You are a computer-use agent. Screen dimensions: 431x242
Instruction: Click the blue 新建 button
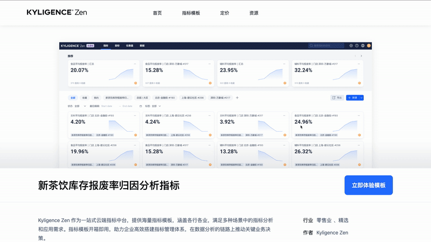click(x=353, y=98)
